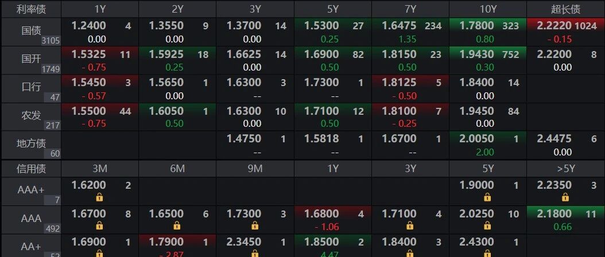Click the 利率债 section header
The width and height of the screenshot is (605, 257).
click(30, 9)
